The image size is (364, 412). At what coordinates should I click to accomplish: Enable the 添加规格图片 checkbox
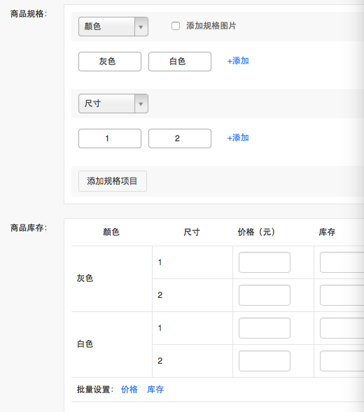pyautogui.click(x=176, y=26)
